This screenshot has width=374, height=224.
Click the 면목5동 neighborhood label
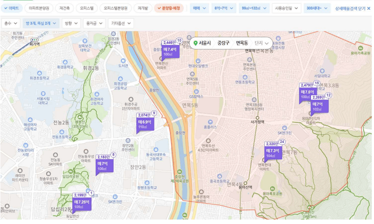pyautogui.click(x=190, y=105)
